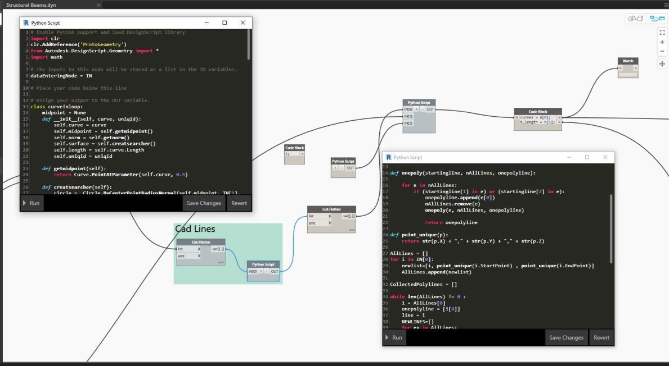Click code line 'self.uniqid = uniqid'
This screenshot has height=366, width=669.
[x=83, y=156]
